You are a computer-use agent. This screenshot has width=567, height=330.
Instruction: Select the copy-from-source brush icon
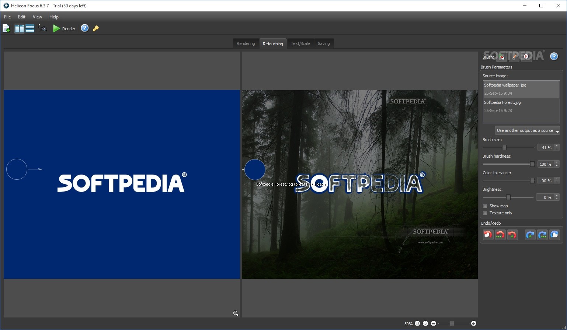(502, 57)
